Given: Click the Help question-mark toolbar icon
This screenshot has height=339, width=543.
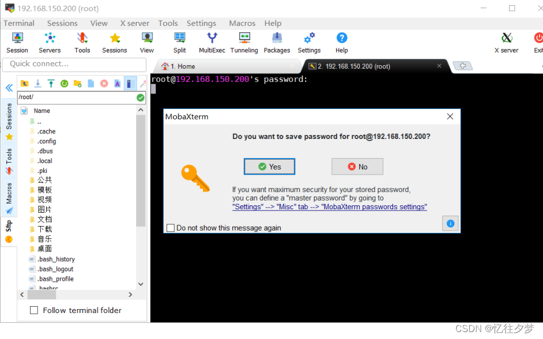Looking at the screenshot, I should pyautogui.click(x=341, y=43).
